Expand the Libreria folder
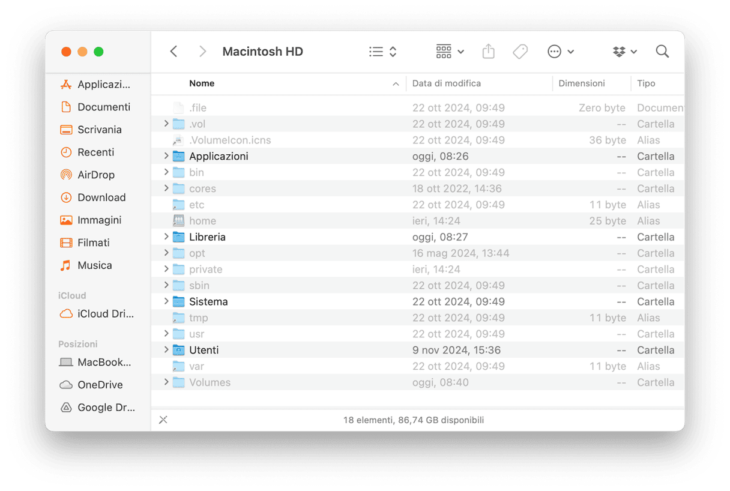This screenshot has width=730, height=491. [x=166, y=237]
